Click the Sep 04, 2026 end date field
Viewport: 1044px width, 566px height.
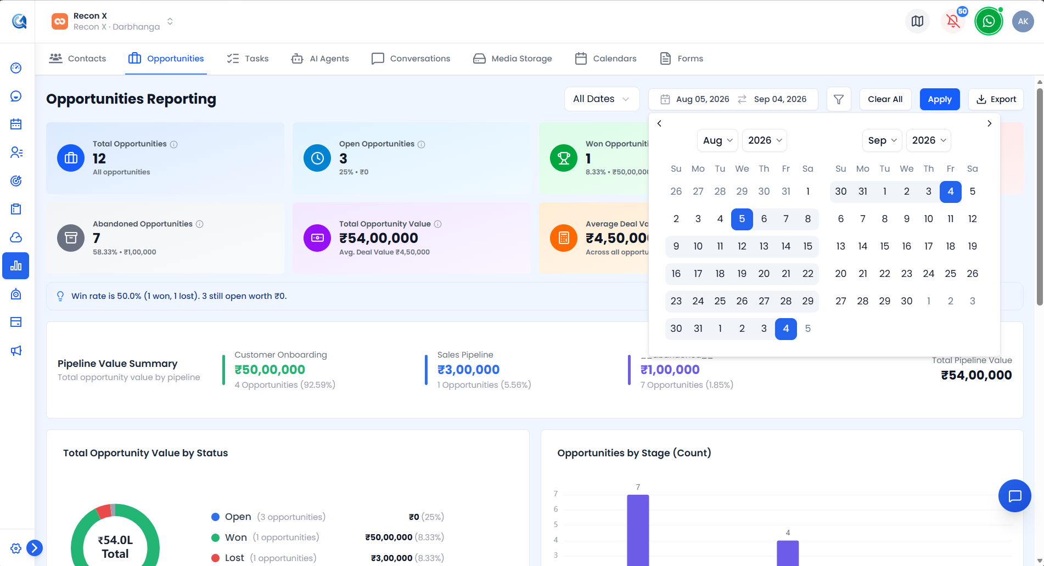coord(781,99)
